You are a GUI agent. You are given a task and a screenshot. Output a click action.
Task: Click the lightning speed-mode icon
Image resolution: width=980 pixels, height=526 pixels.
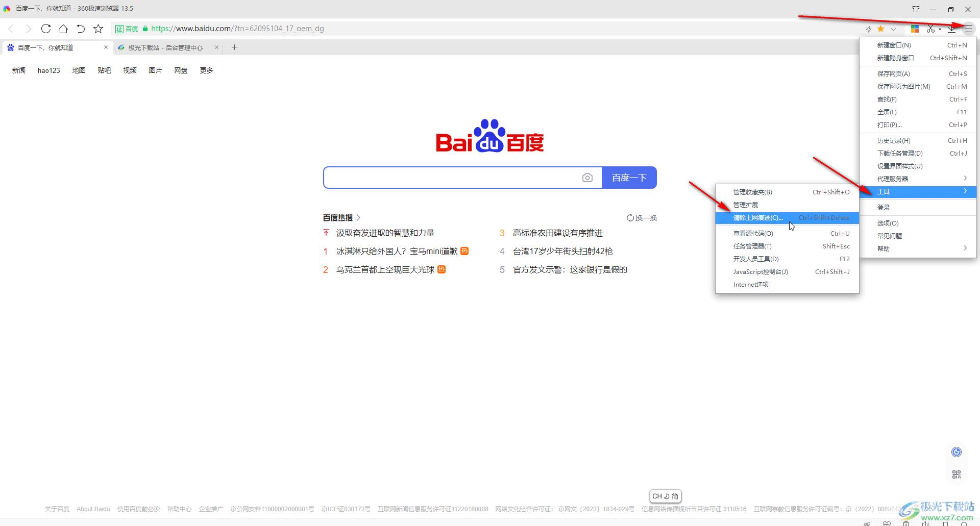point(869,29)
